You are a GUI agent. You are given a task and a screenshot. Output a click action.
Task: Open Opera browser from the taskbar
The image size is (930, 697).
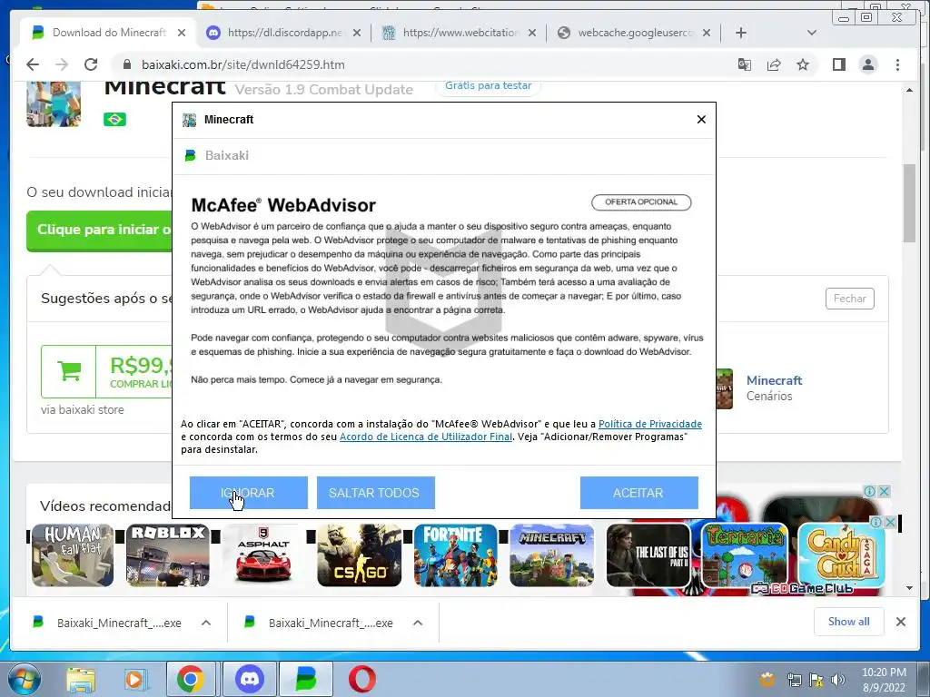(361, 679)
